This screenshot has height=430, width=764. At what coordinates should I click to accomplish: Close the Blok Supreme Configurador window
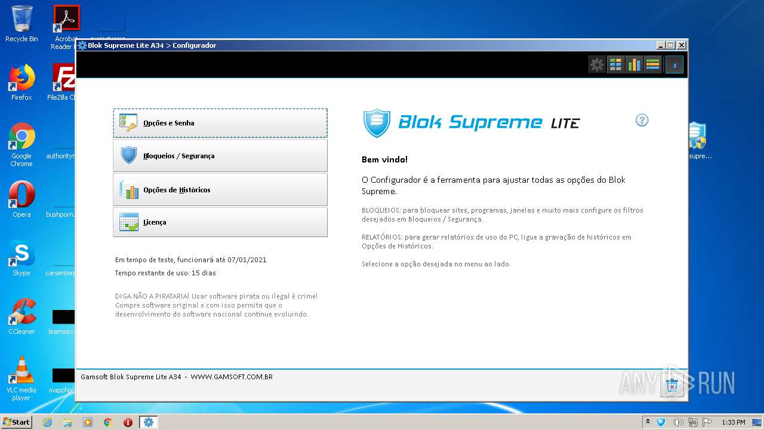(682, 45)
